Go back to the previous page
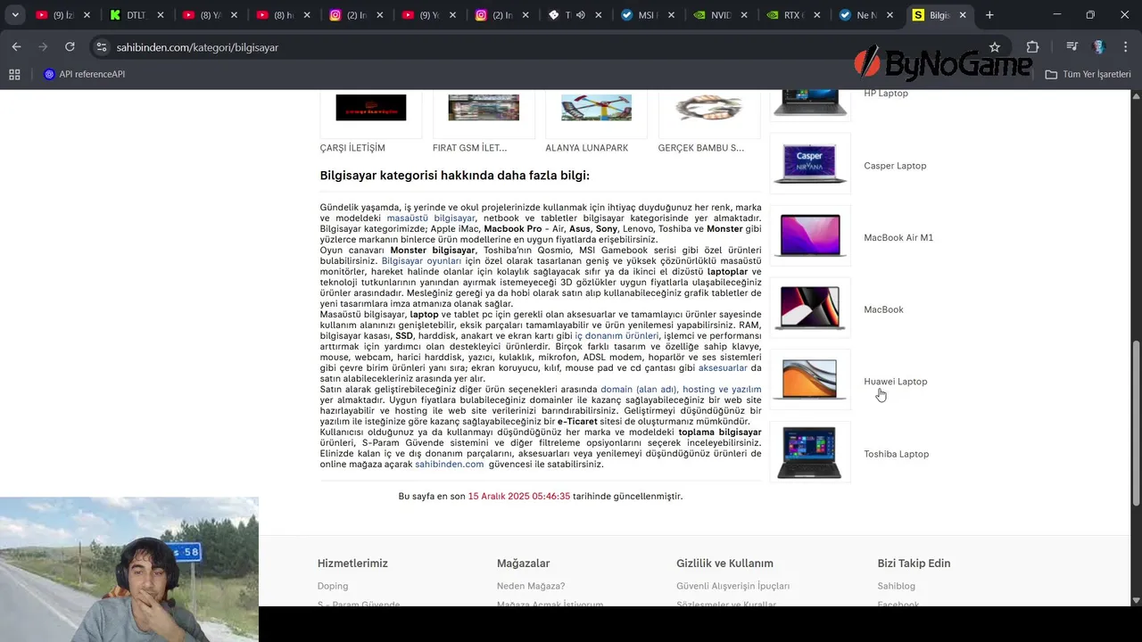The width and height of the screenshot is (1142, 642). click(x=16, y=47)
